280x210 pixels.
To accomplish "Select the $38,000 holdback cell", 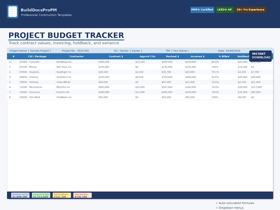I will pos(244,87).
